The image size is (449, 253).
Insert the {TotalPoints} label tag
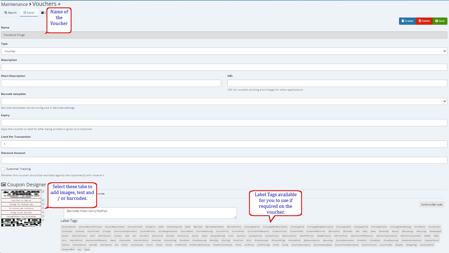click(x=181, y=245)
